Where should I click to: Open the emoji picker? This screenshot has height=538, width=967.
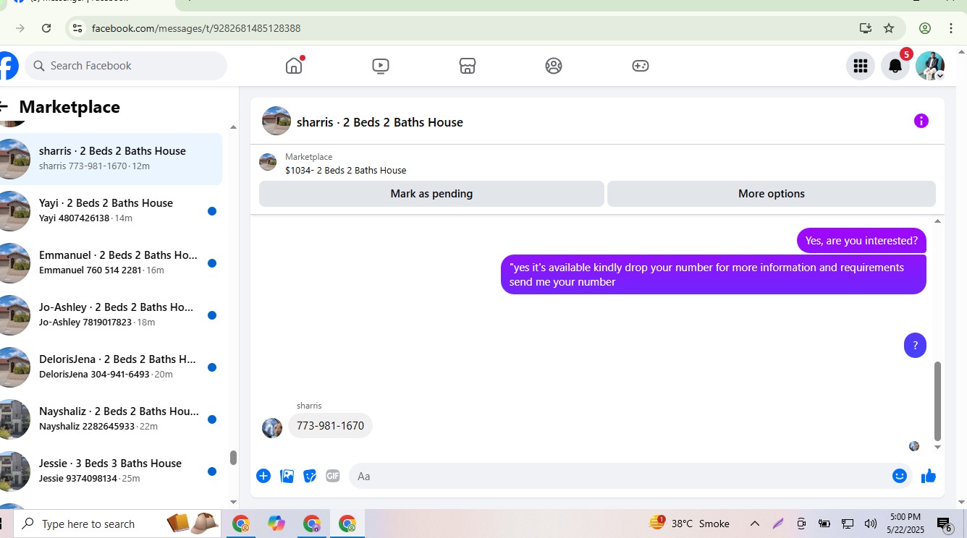click(x=900, y=476)
